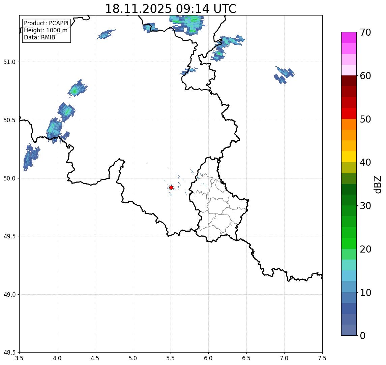Viewport: 386px width, 365px height.
Task: Click the longitude axis label 7.5
Action: pyautogui.click(x=322, y=358)
